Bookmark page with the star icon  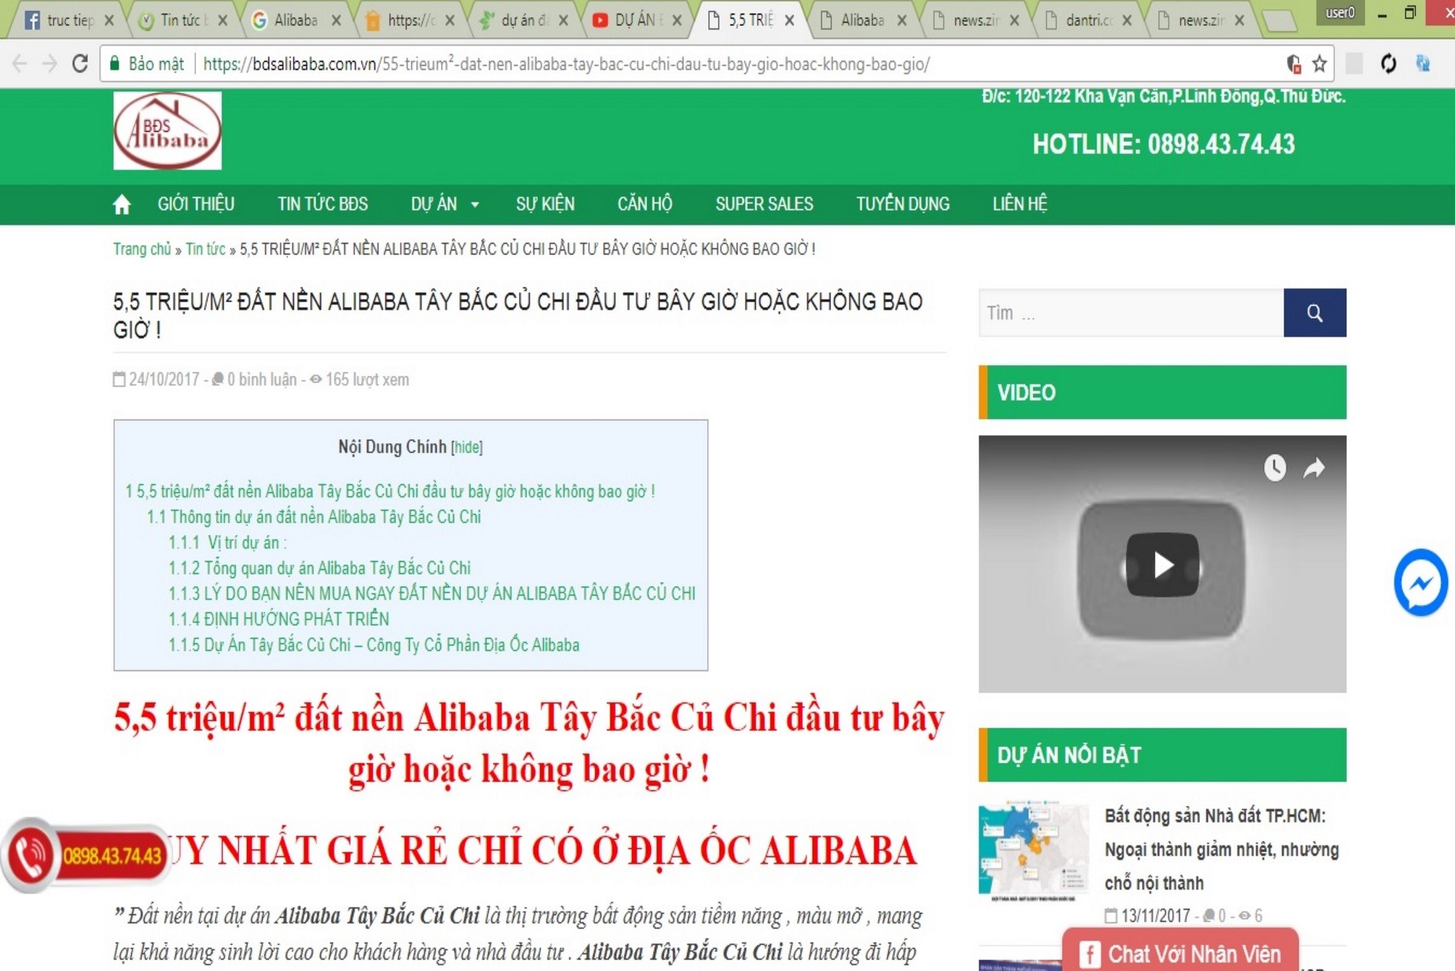point(1319,64)
